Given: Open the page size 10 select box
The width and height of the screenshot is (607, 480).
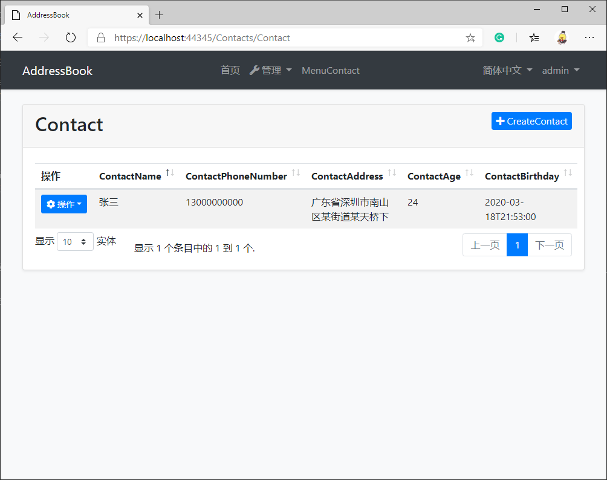Looking at the screenshot, I should click(x=75, y=242).
